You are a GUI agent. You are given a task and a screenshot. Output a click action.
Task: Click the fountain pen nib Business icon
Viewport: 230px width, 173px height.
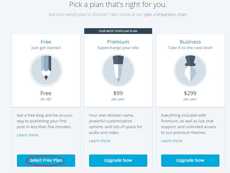190,70
